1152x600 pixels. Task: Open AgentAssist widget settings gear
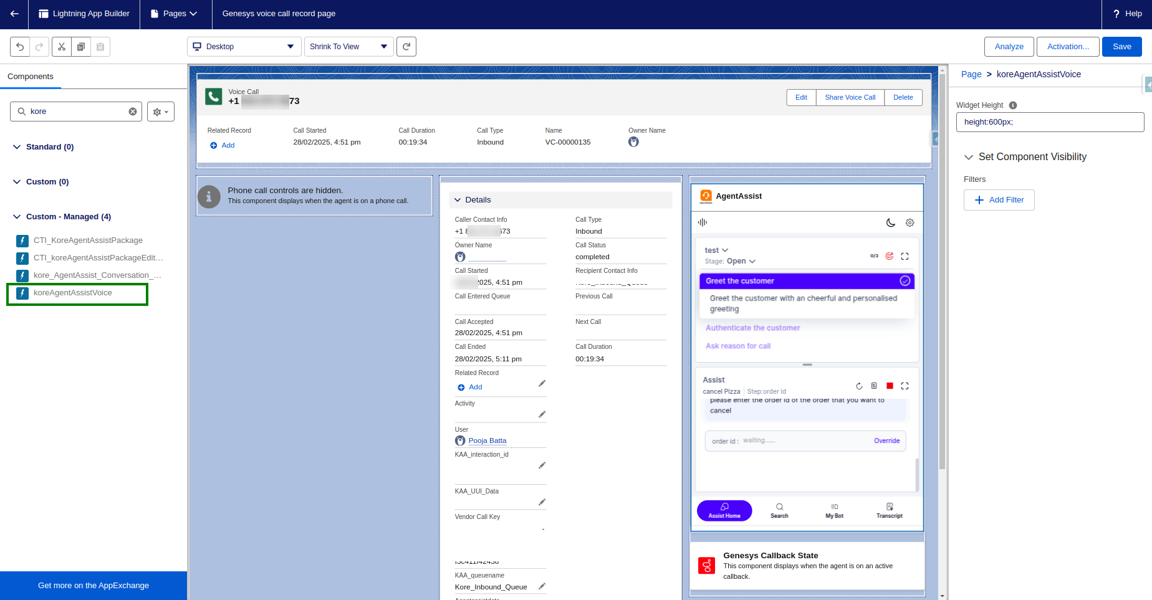pos(910,222)
